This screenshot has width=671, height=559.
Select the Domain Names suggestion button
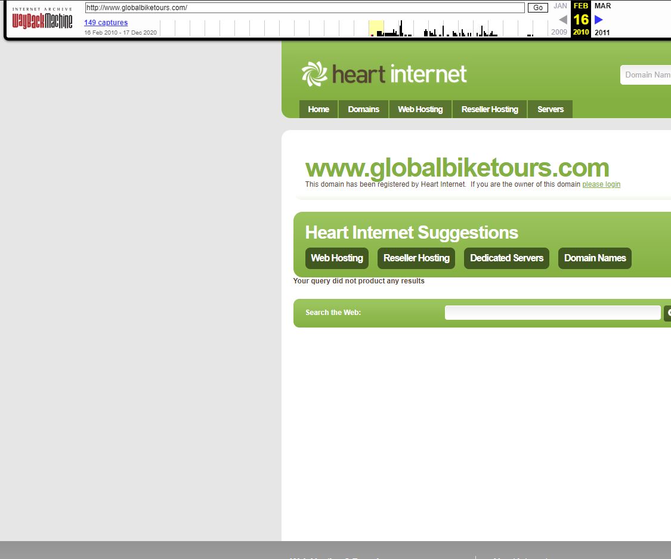tap(595, 258)
